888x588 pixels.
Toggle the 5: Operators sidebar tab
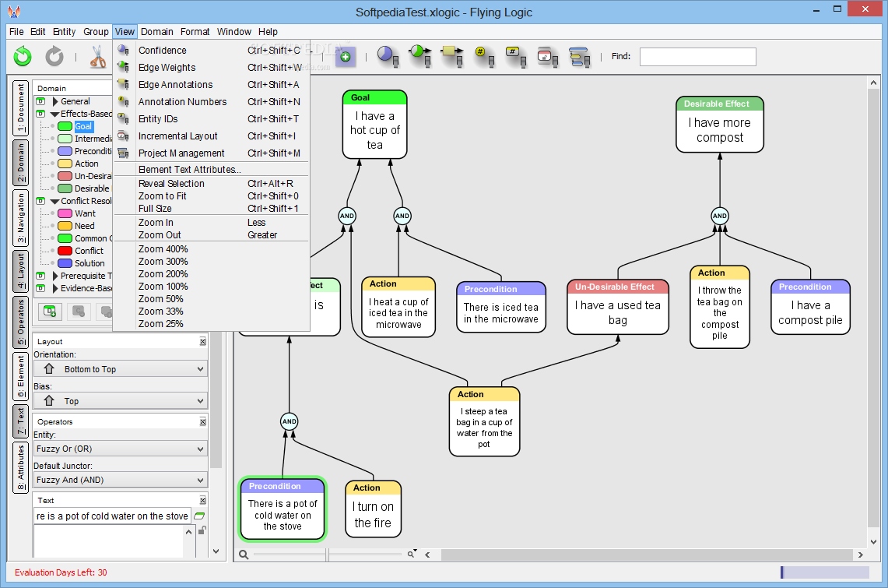[x=20, y=322]
